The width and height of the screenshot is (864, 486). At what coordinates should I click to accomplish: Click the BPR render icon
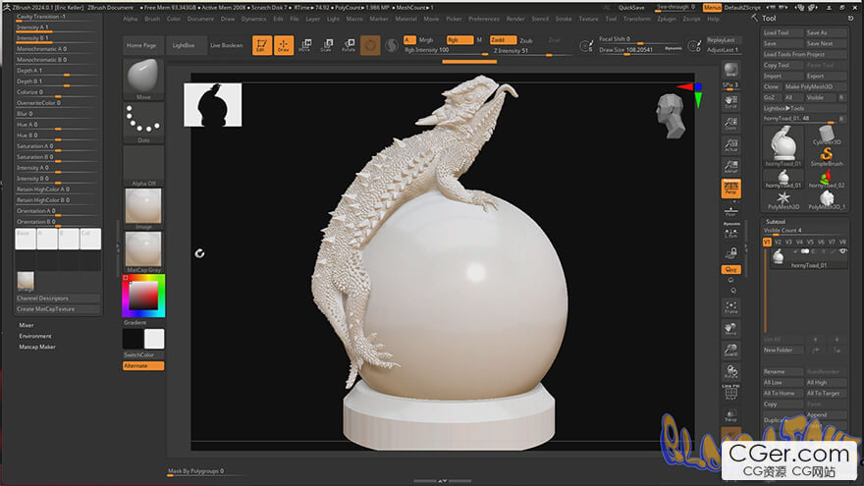tap(730, 70)
